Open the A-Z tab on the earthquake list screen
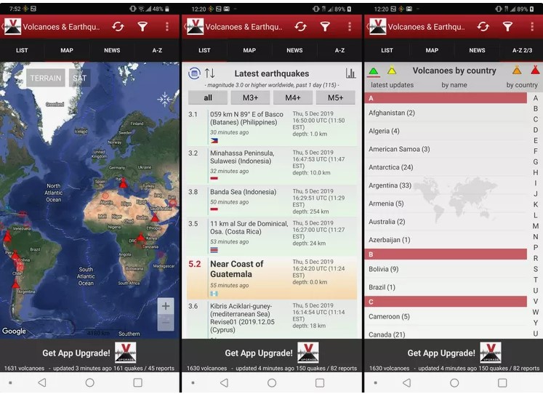 tap(339, 51)
